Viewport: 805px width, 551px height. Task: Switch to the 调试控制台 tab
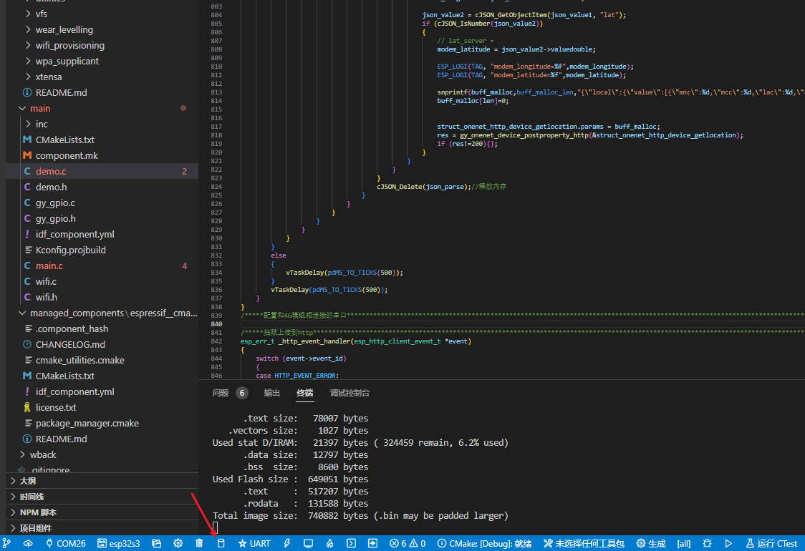tap(350, 393)
